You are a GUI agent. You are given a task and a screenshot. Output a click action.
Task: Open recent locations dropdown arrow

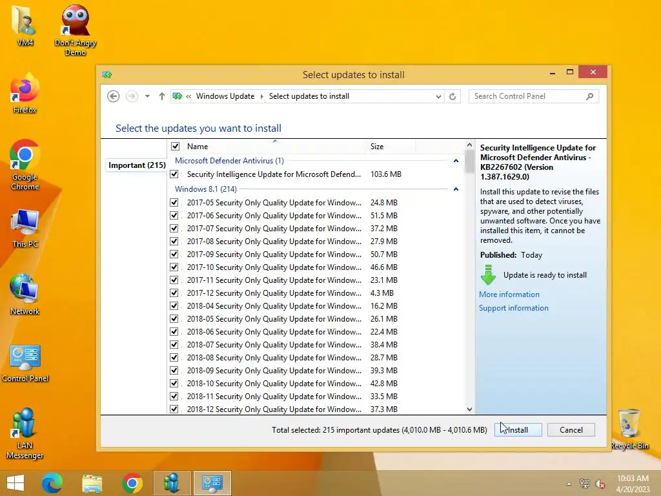click(147, 96)
